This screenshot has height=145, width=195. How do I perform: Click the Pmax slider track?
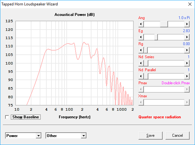164,89
